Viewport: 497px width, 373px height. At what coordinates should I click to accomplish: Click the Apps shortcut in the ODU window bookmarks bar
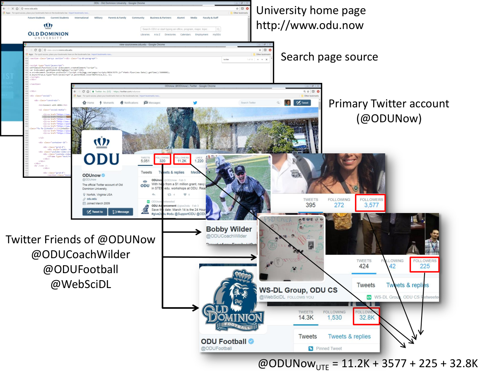point(7,13)
